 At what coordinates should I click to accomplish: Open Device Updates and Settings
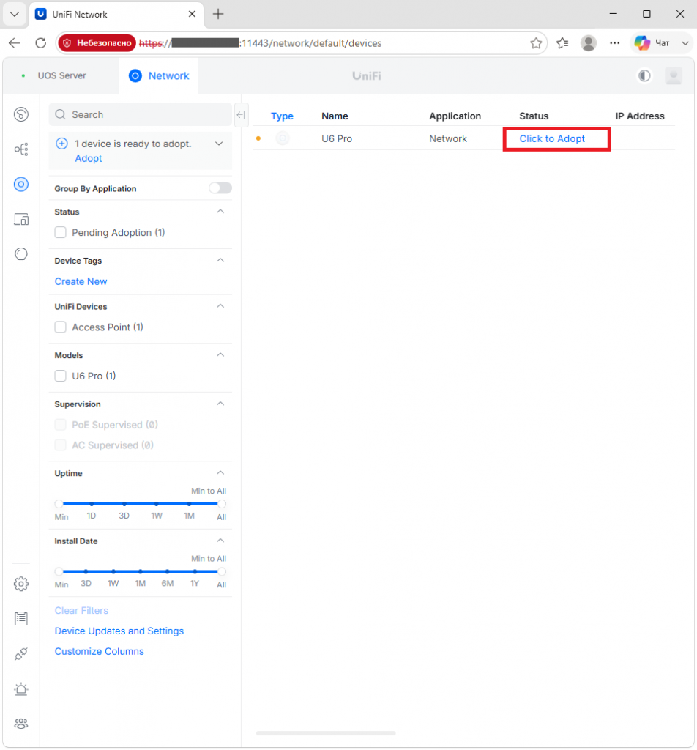[119, 631]
